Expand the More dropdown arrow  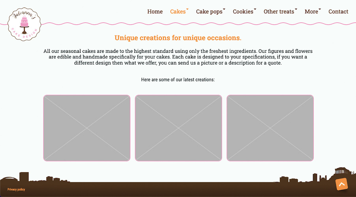(320, 9)
